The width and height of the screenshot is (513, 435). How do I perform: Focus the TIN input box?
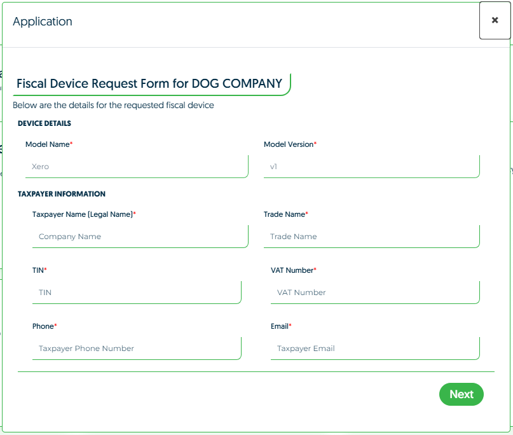coord(136,293)
